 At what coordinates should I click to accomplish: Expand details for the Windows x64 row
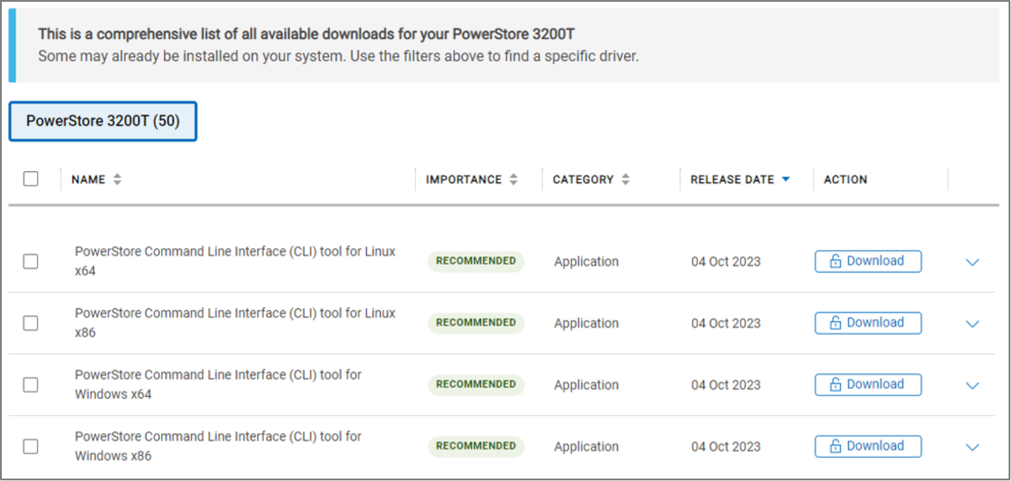pyautogui.click(x=972, y=386)
